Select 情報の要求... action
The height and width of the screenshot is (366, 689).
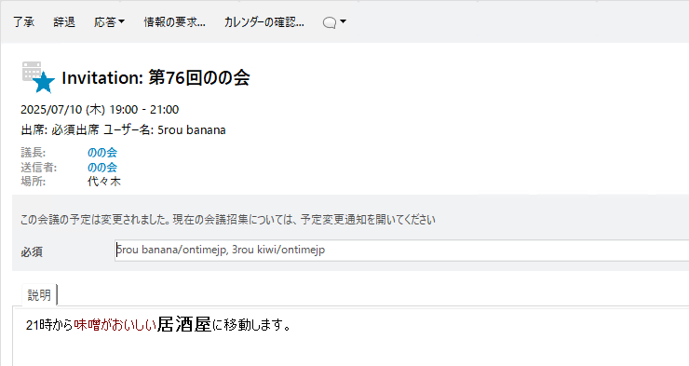[174, 22]
